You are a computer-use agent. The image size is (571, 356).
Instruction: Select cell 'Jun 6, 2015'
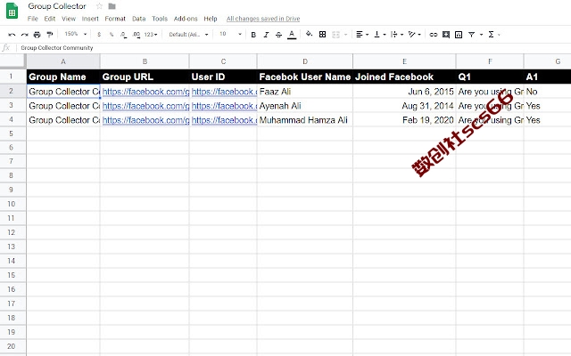tap(404, 92)
